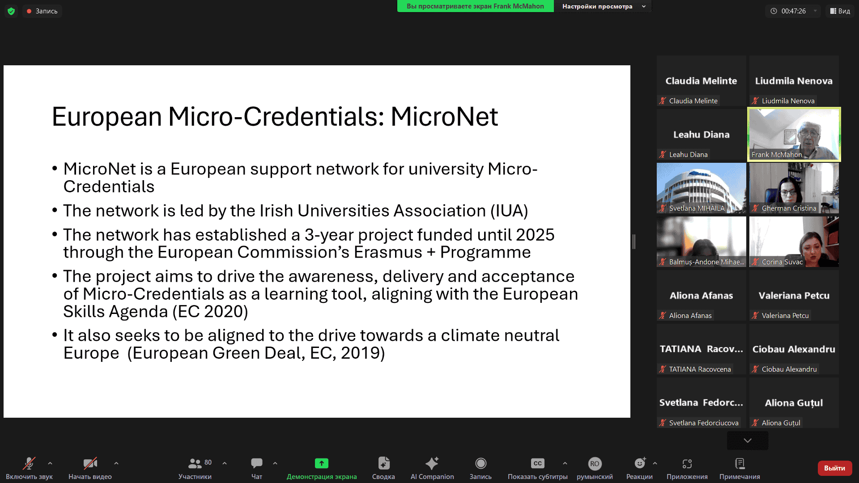Select Frank McMahon video thumbnail
Image resolution: width=859 pixels, height=483 pixels.
[x=794, y=134]
